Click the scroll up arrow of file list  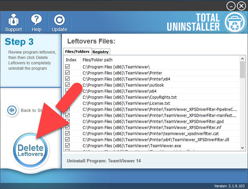[242, 59]
